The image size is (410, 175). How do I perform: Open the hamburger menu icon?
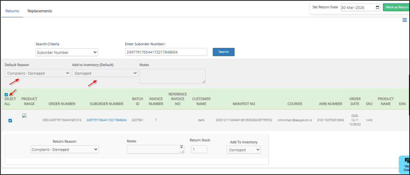pos(404,20)
